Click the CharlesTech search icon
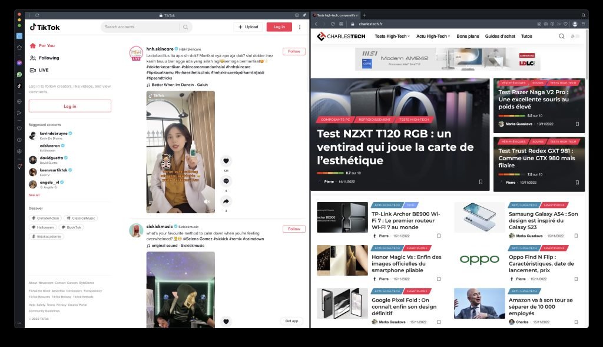Image resolution: width=603 pixels, height=347 pixels. tap(561, 36)
